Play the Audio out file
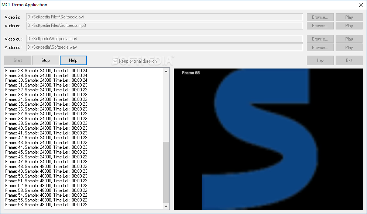 [x=349, y=48]
